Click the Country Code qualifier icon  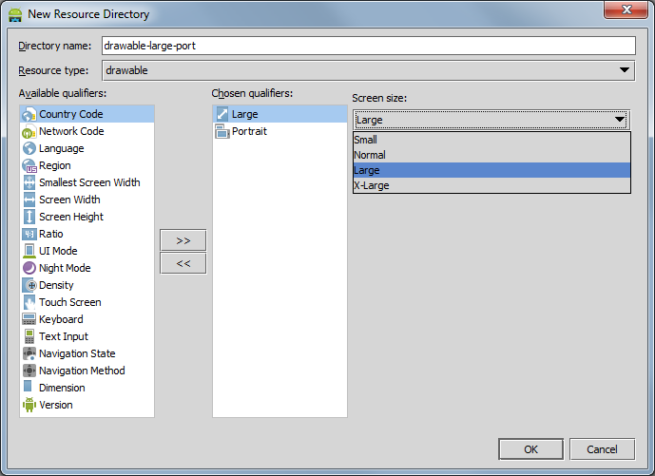[x=29, y=114]
